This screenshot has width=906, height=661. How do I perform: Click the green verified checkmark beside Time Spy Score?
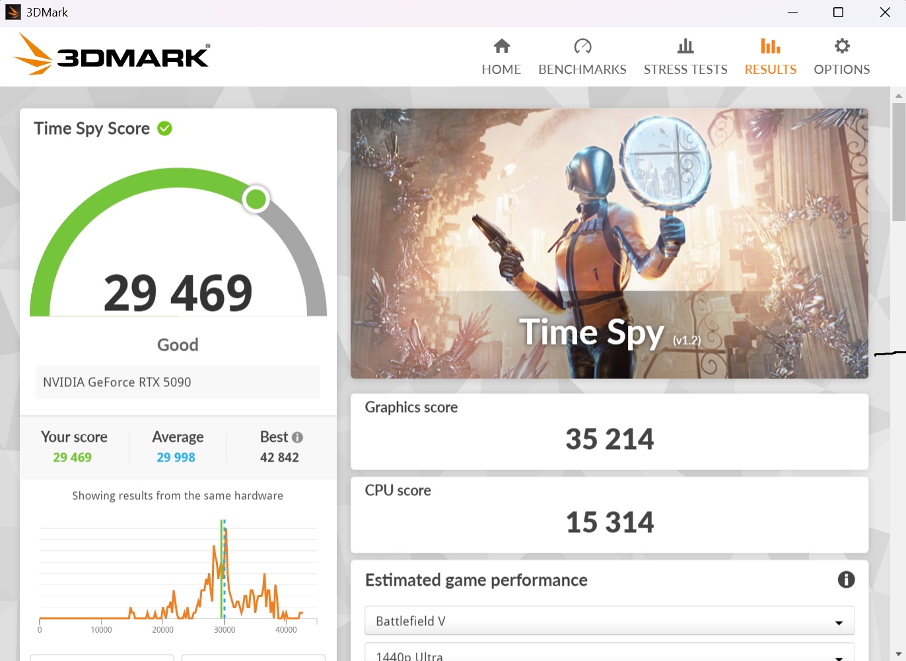pos(164,128)
